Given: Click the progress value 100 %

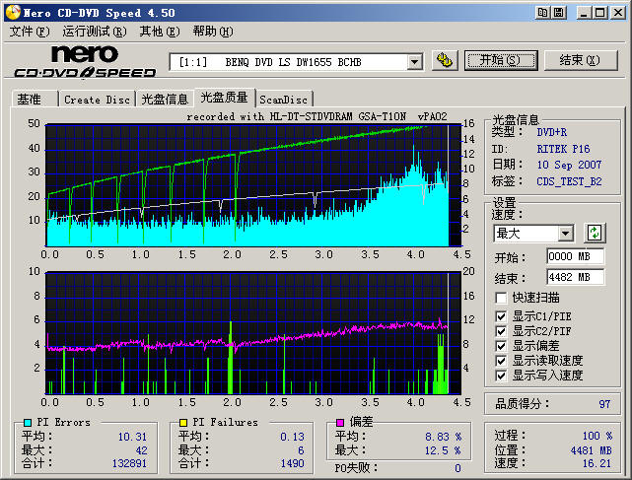Looking at the screenshot, I should pyautogui.click(x=597, y=436).
